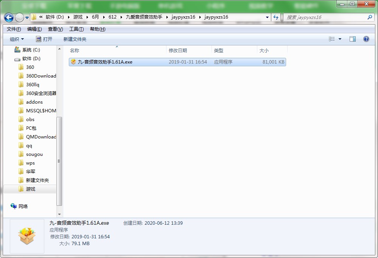Click the folder icon in address bar

(34, 17)
